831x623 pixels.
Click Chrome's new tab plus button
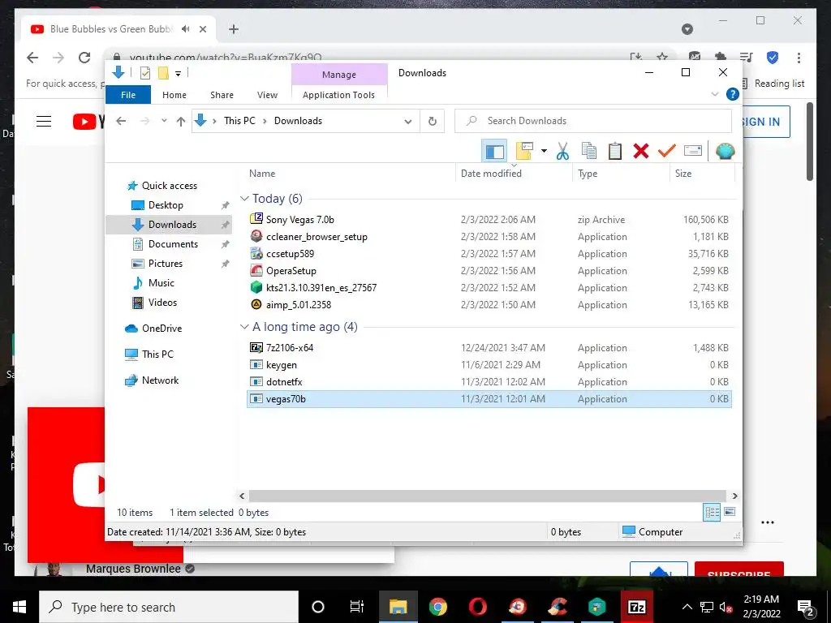click(x=234, y=29)
